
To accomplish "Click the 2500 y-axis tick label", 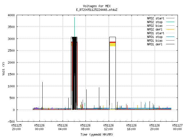I will click(x=11, y=51).
